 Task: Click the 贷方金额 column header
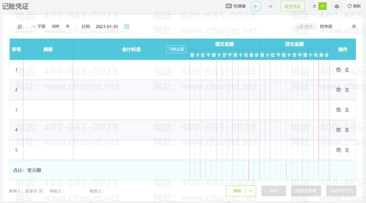click(294, 44)
